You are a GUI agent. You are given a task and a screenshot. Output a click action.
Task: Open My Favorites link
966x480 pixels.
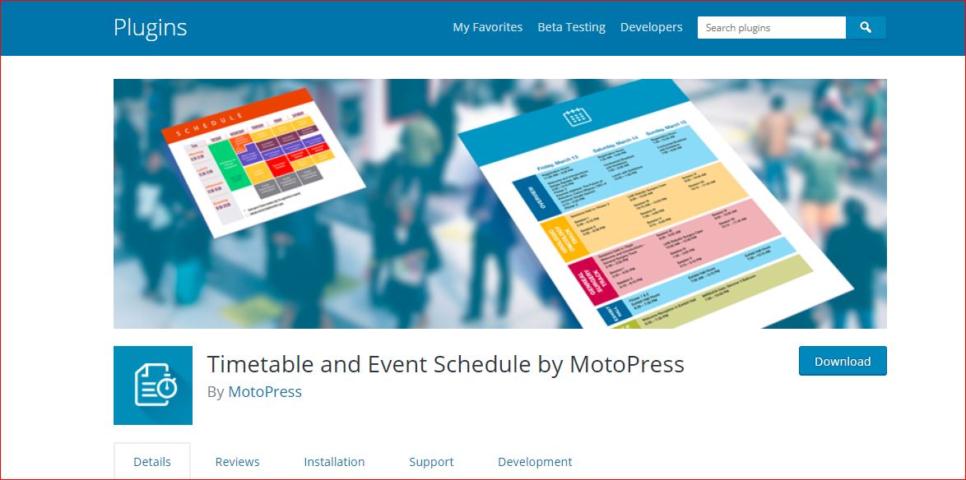point(487,28)
